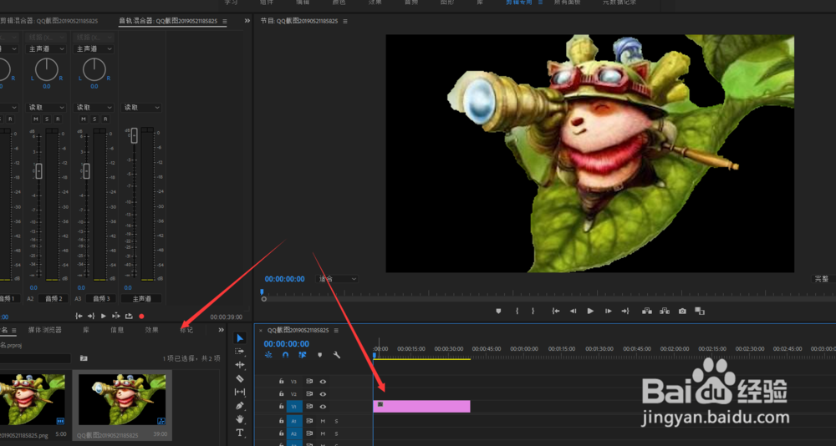This screenshot has width=836, height=446.
Task: Select the Hand tool
Action: point(240,419)
